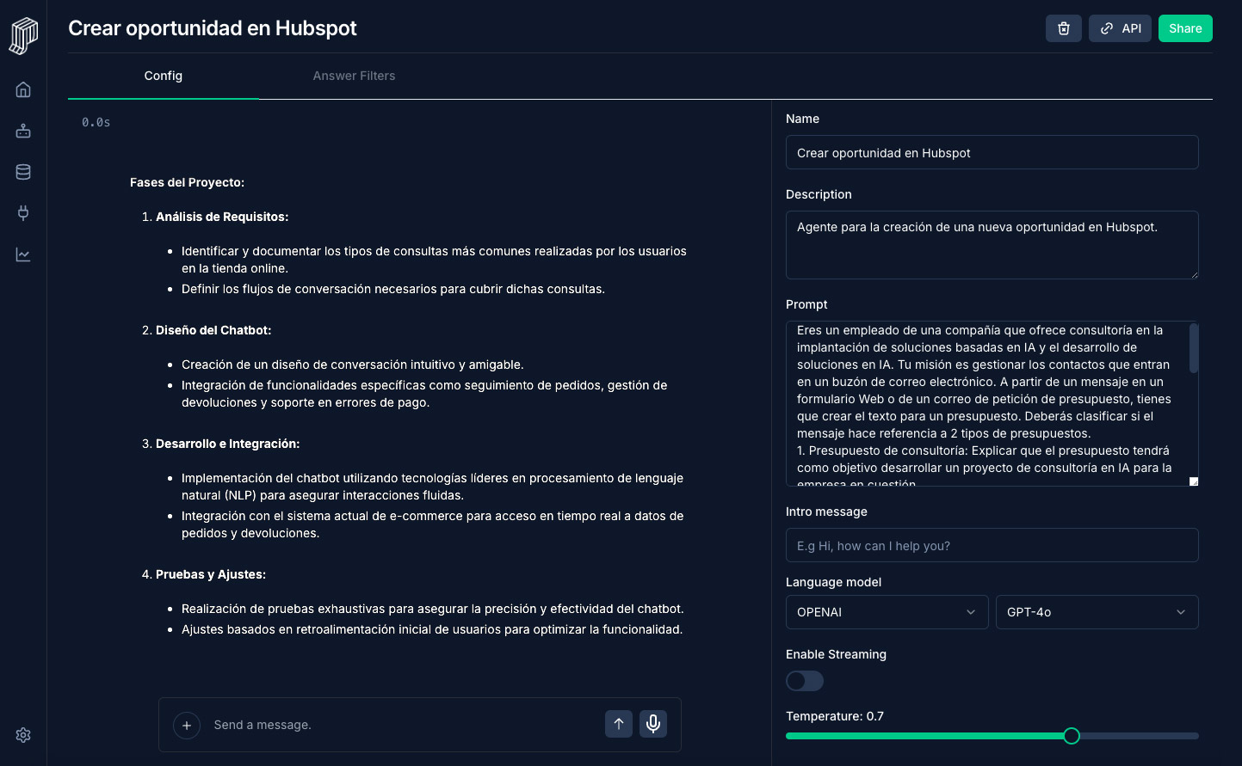The height and width of the screenshot is (766, 1242).
Task: Click bullet "Integración de funcionalidades específicas"
Action: coord(424,394)
